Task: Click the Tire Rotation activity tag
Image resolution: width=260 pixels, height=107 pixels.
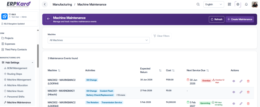Action: (92, 102)
